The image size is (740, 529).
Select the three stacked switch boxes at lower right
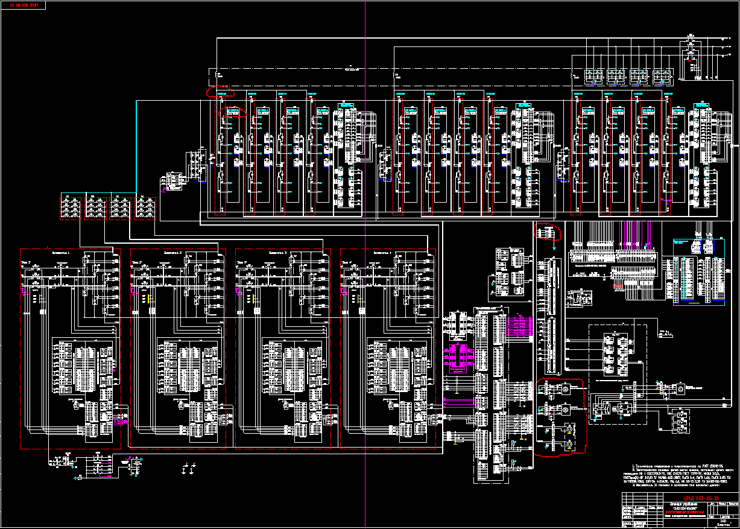click(x=681, y=420)
